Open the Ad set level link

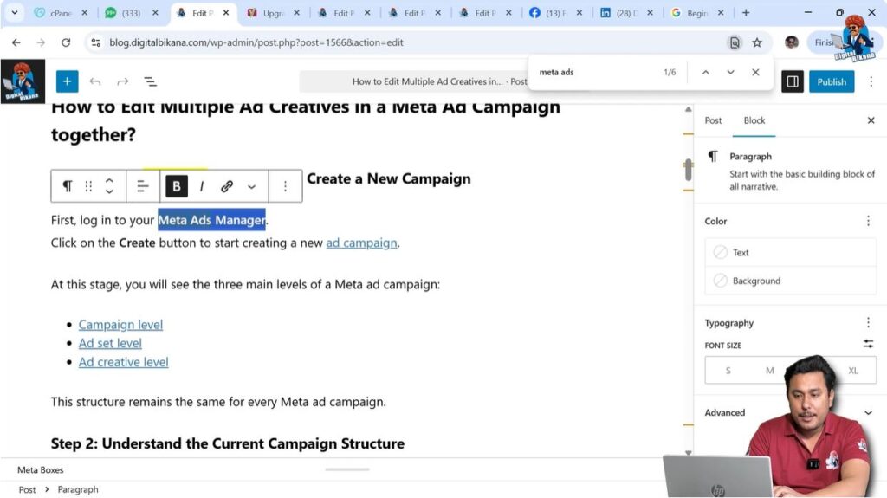pyautogui.click(x=110, y=344)
